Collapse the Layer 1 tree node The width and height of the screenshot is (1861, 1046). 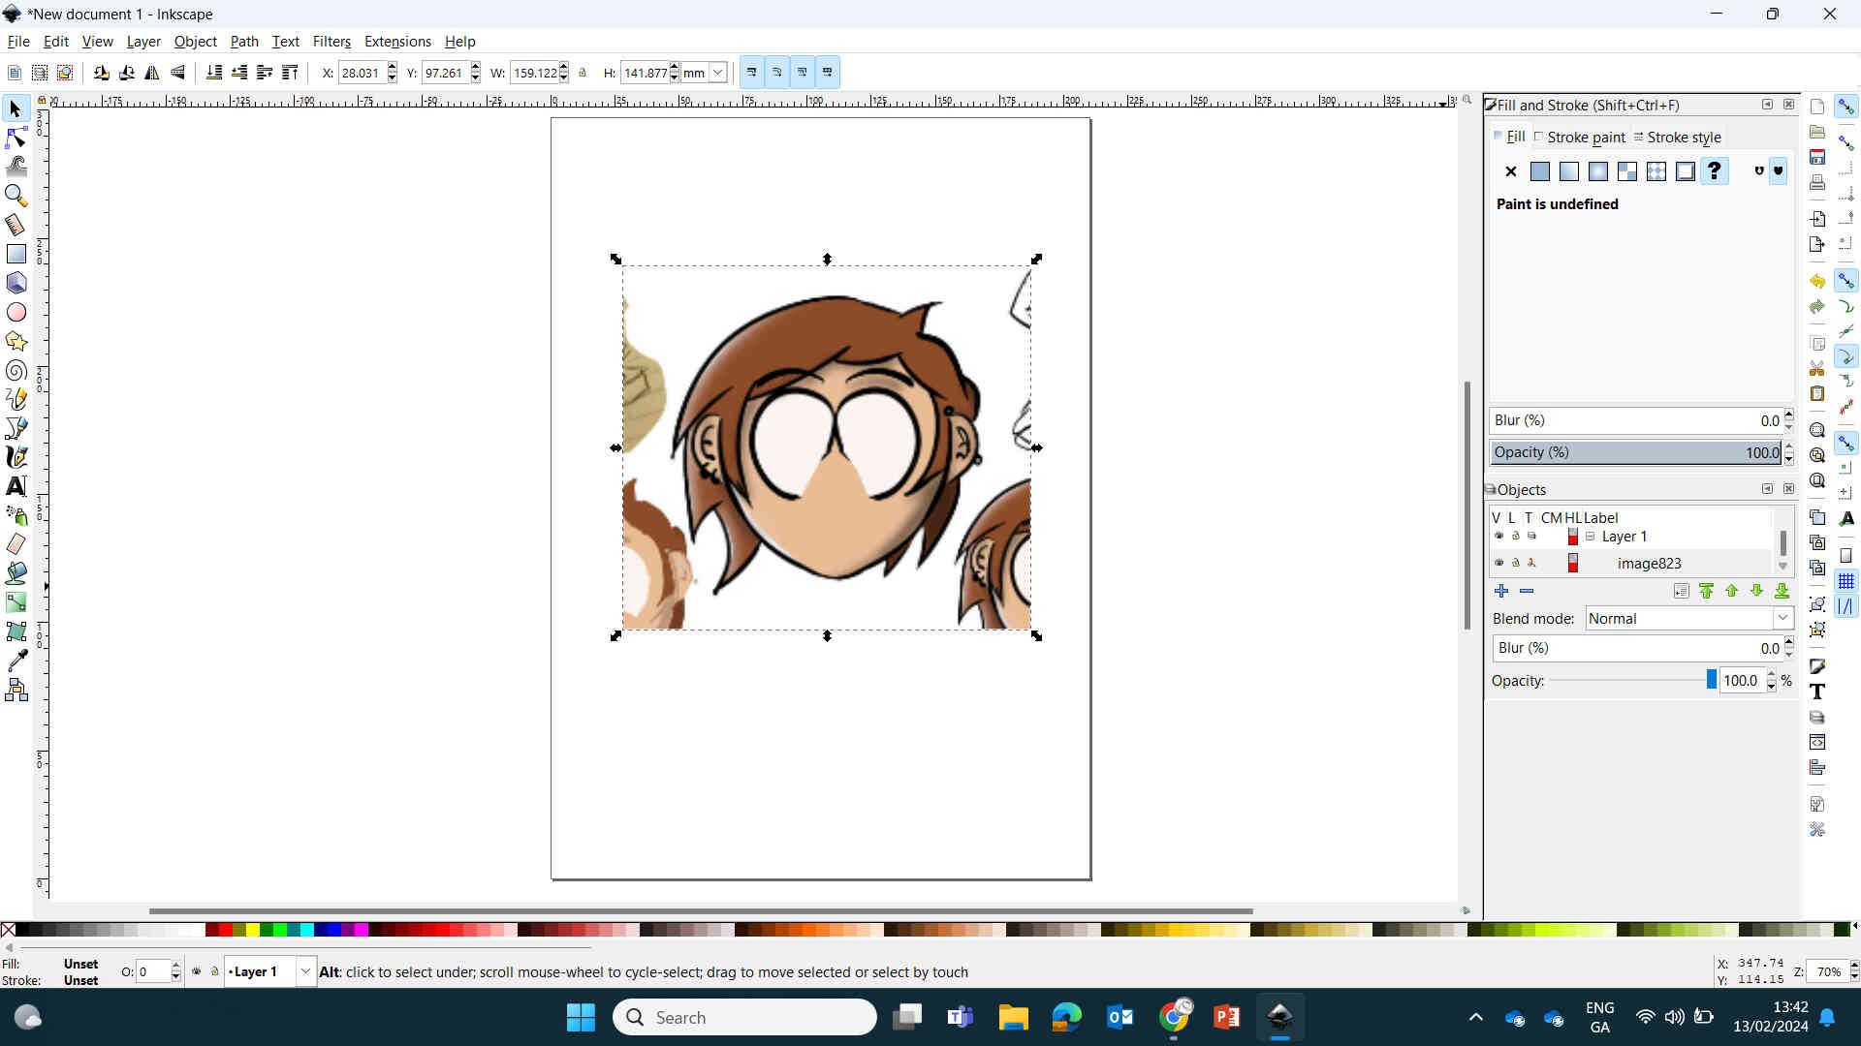tap(1591, 536)
